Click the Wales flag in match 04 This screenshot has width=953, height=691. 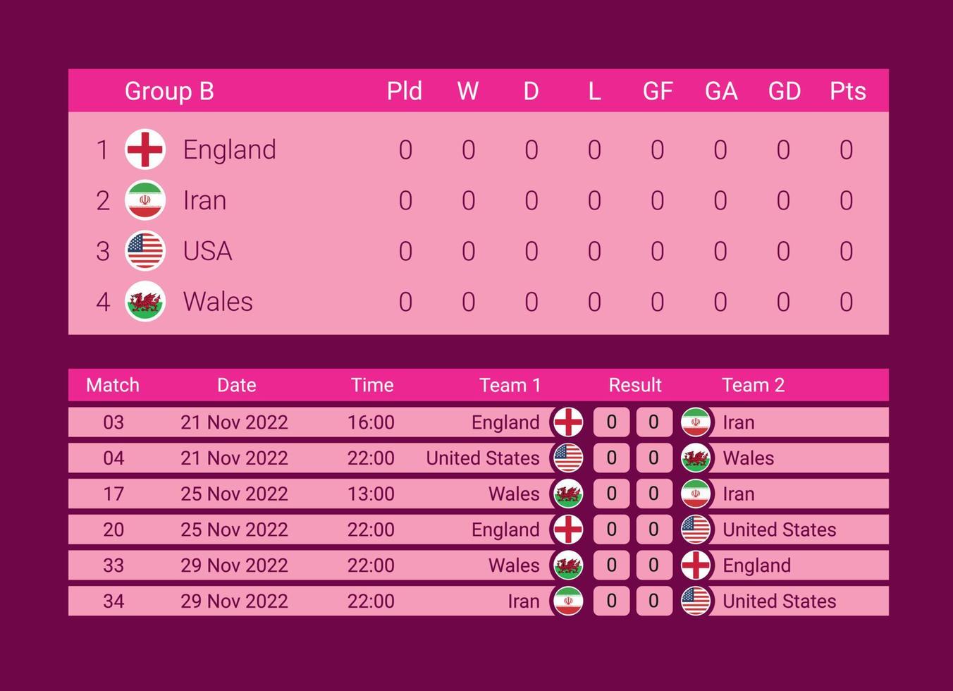tap(696, 458)
